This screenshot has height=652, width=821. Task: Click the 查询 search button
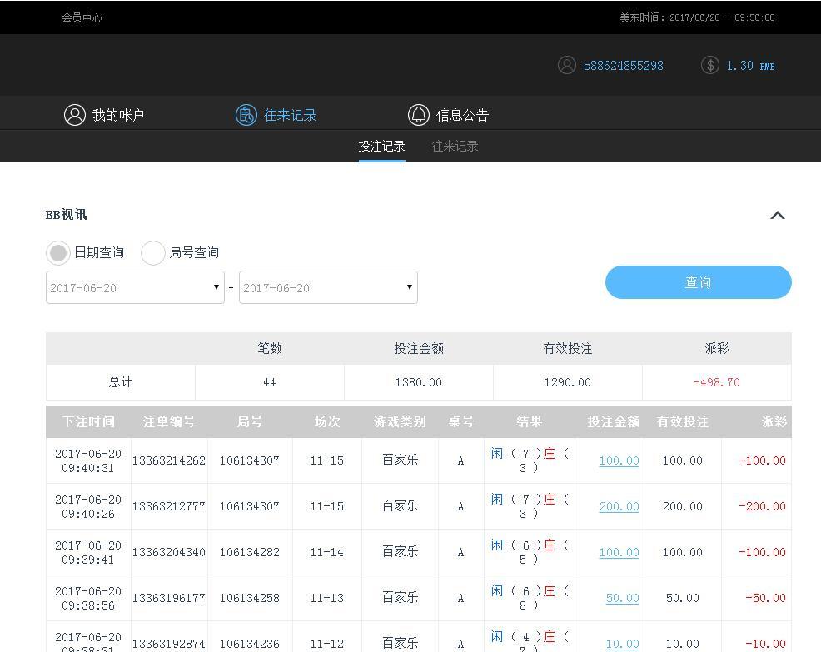[x=698, y=282]
